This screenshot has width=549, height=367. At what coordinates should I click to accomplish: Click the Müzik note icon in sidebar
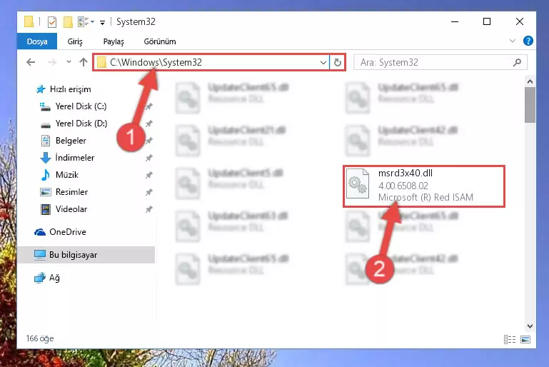click(46, 175)
